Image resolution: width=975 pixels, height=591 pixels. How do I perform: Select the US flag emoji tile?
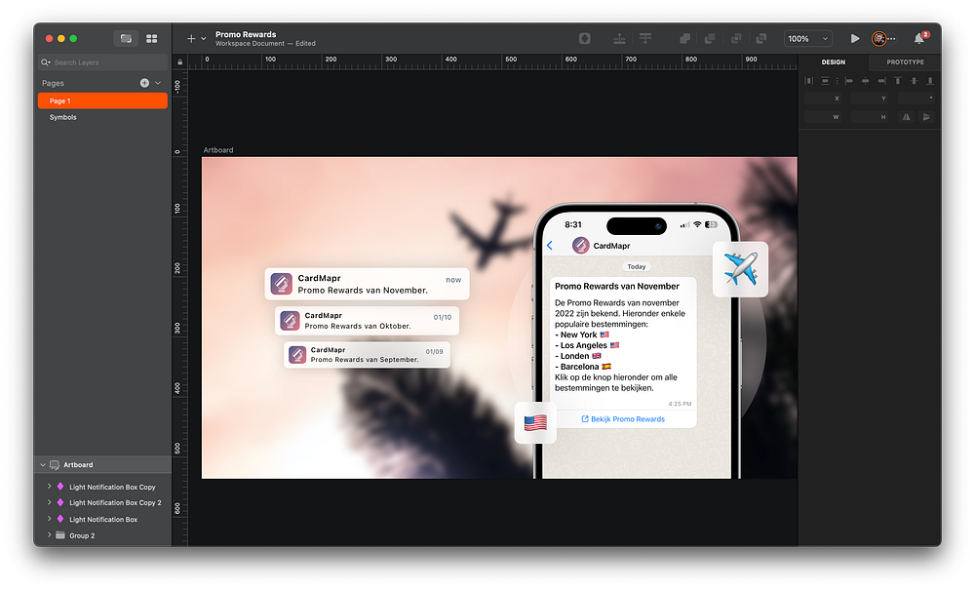535,423
